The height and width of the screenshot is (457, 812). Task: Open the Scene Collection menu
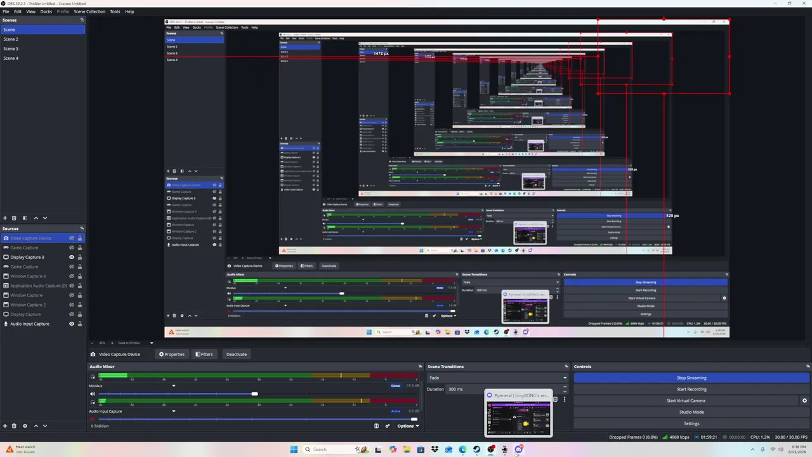pyautogui.click(x=89, y=11)
